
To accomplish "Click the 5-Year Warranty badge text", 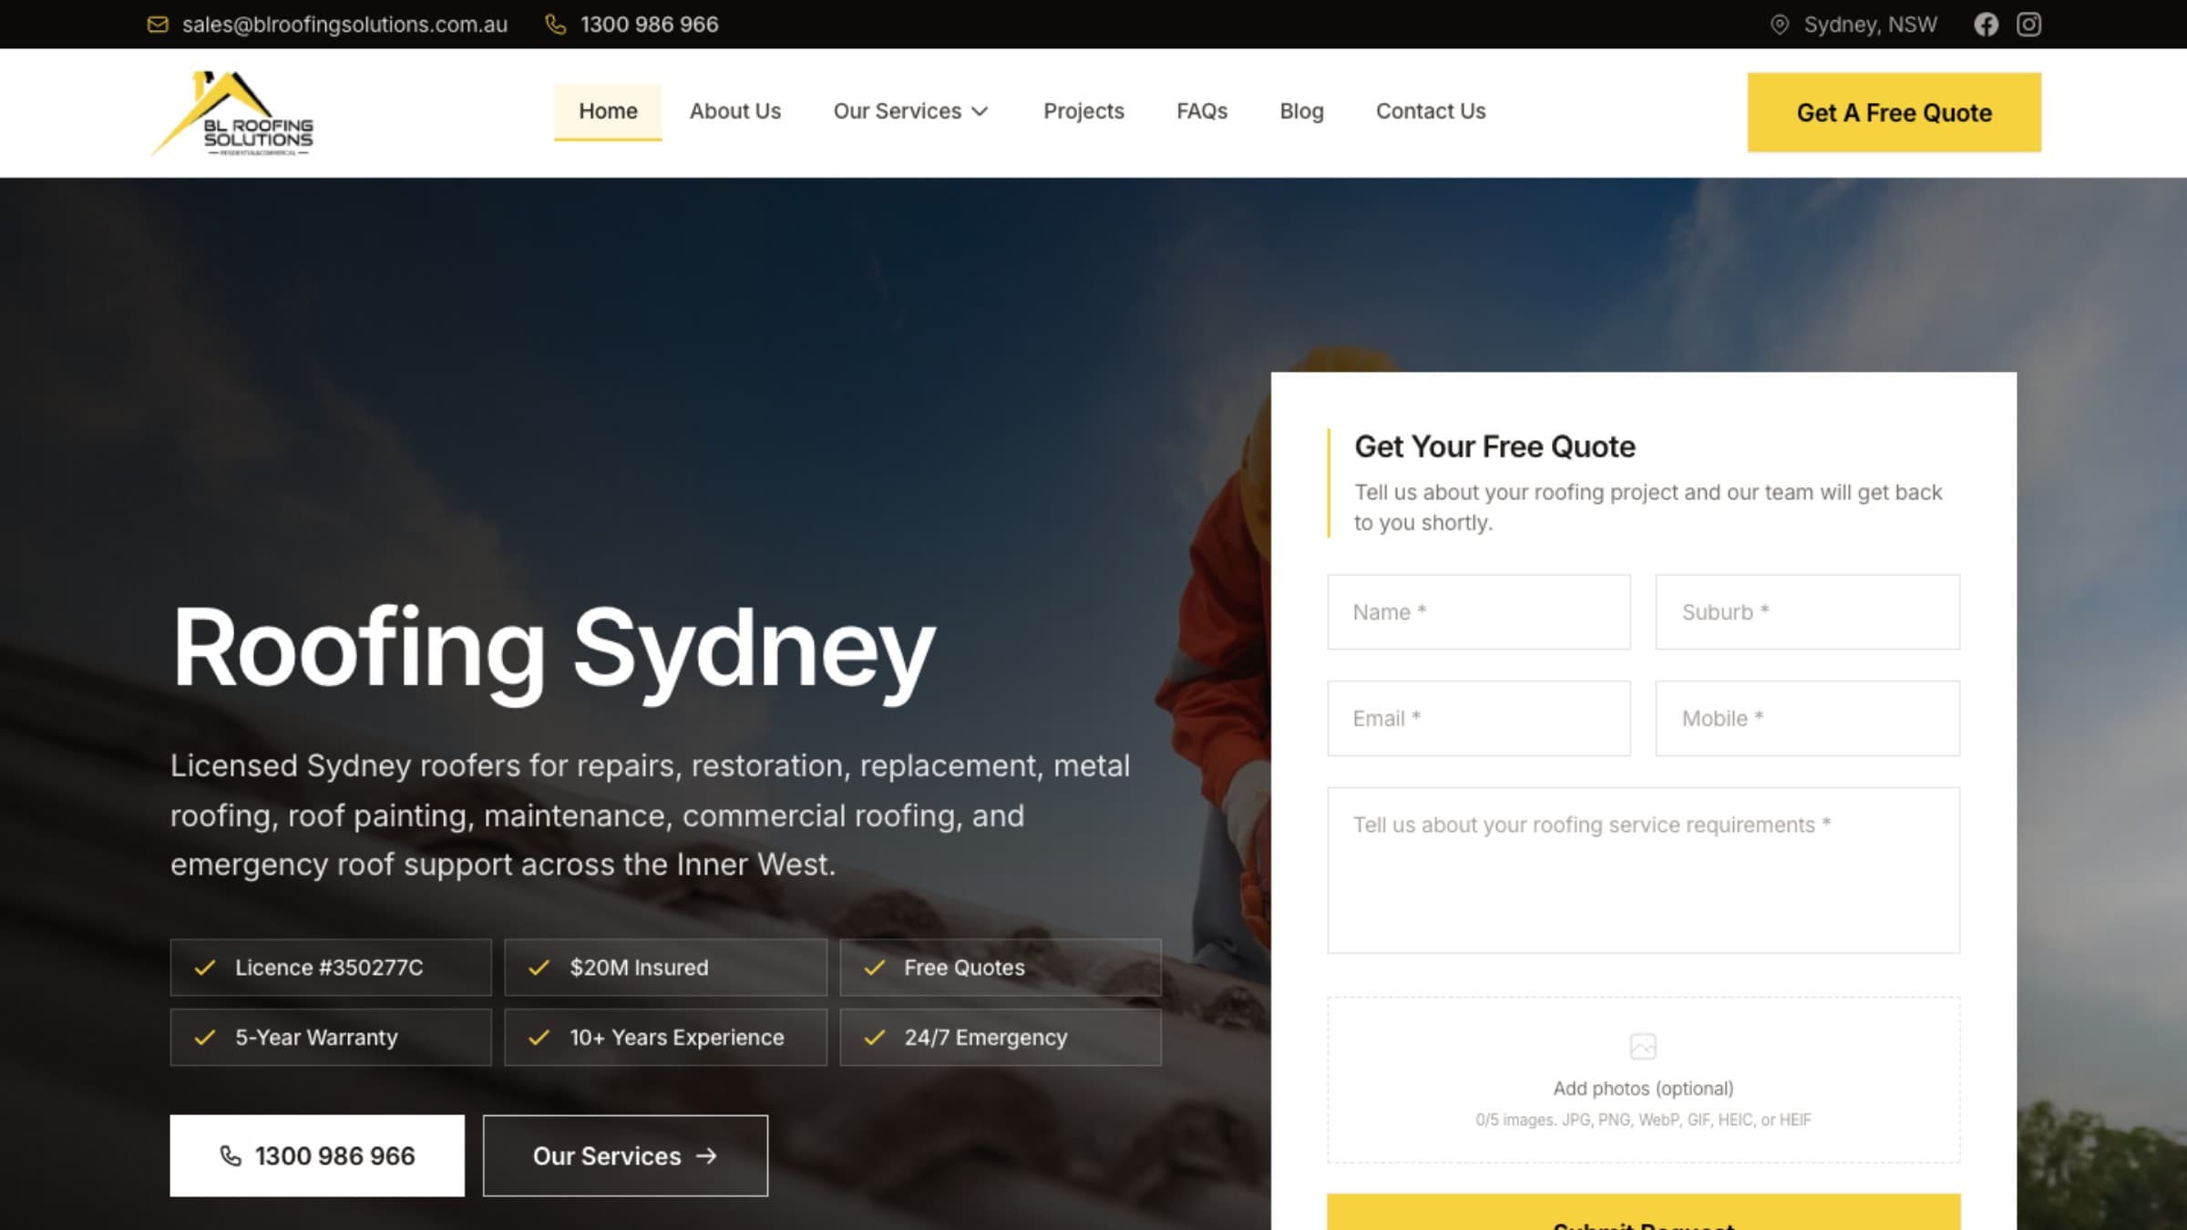I will [316, 1038].
